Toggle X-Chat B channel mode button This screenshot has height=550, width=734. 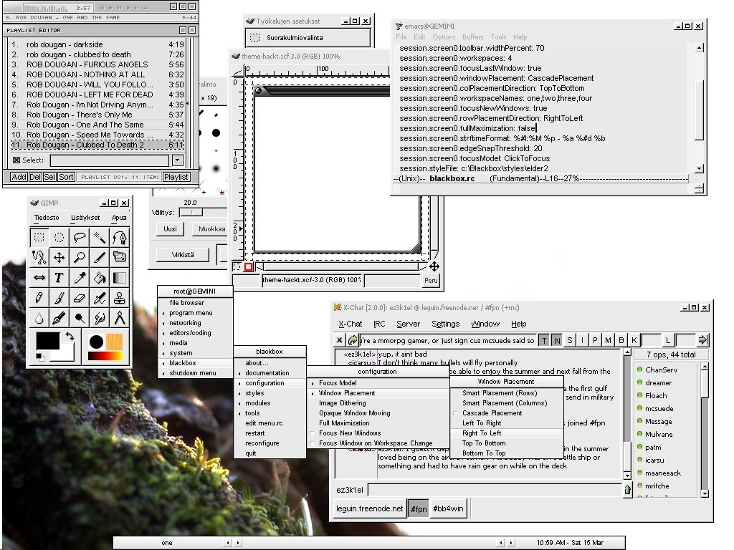621,340
